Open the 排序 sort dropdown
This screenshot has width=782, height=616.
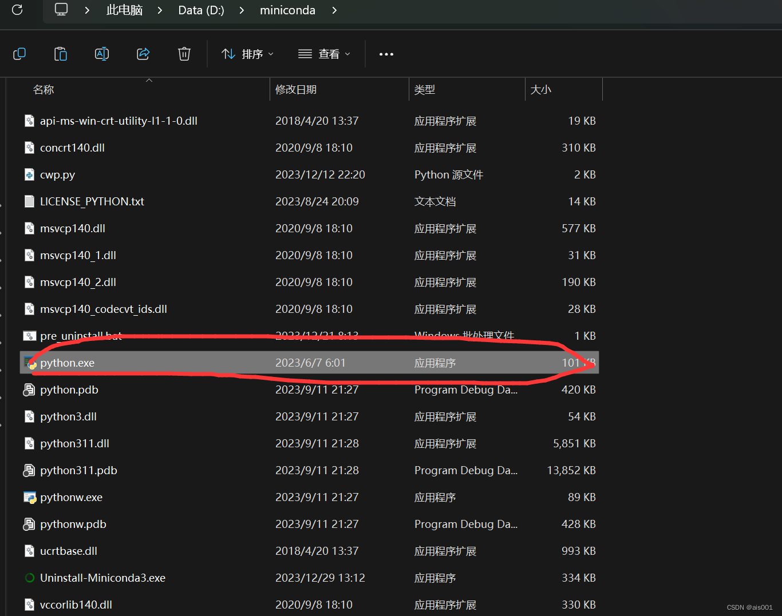[x=247, y=53]
